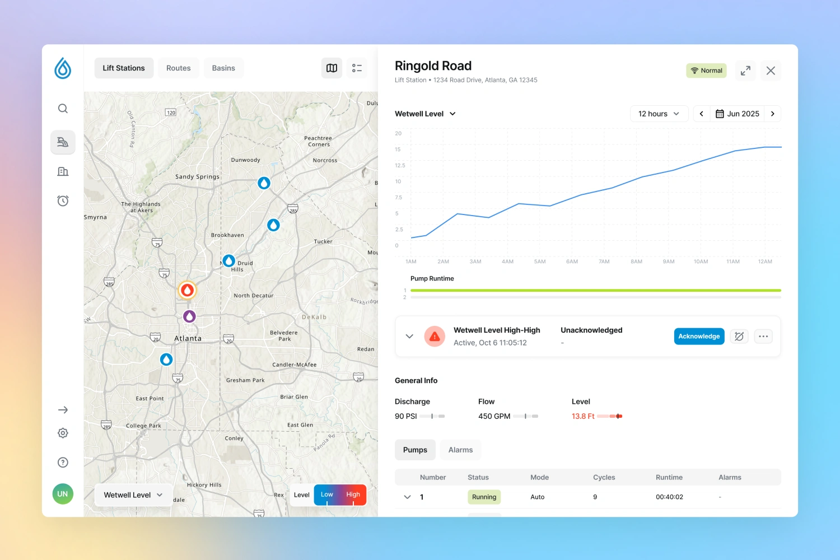Click the Cycles column header

coord(604,478)
